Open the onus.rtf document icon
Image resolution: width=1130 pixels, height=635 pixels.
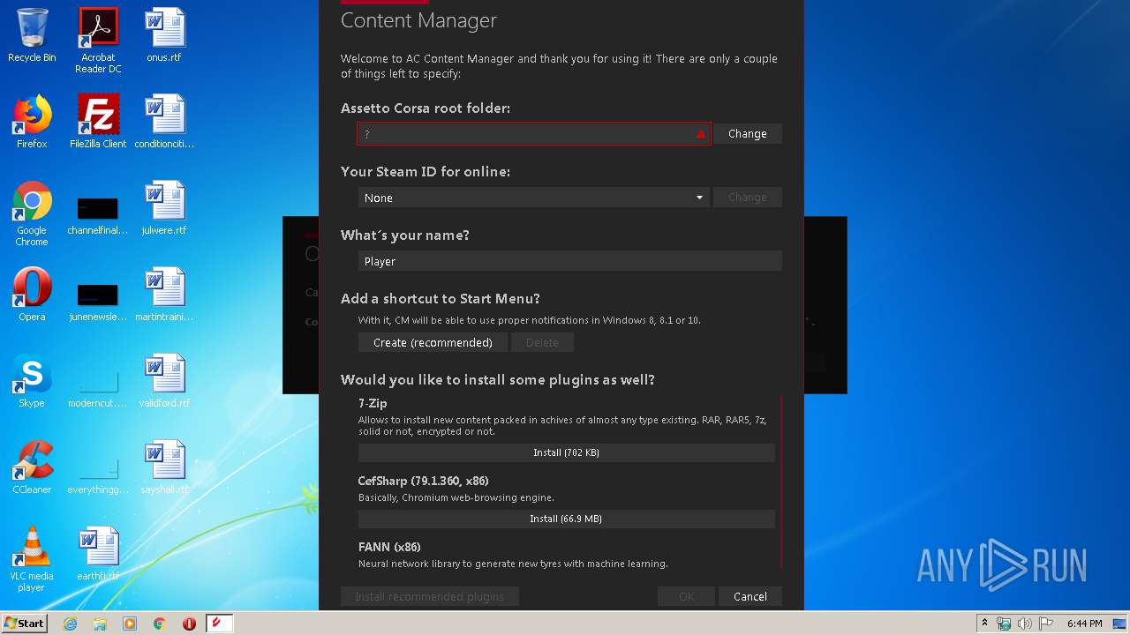point(164,35)
